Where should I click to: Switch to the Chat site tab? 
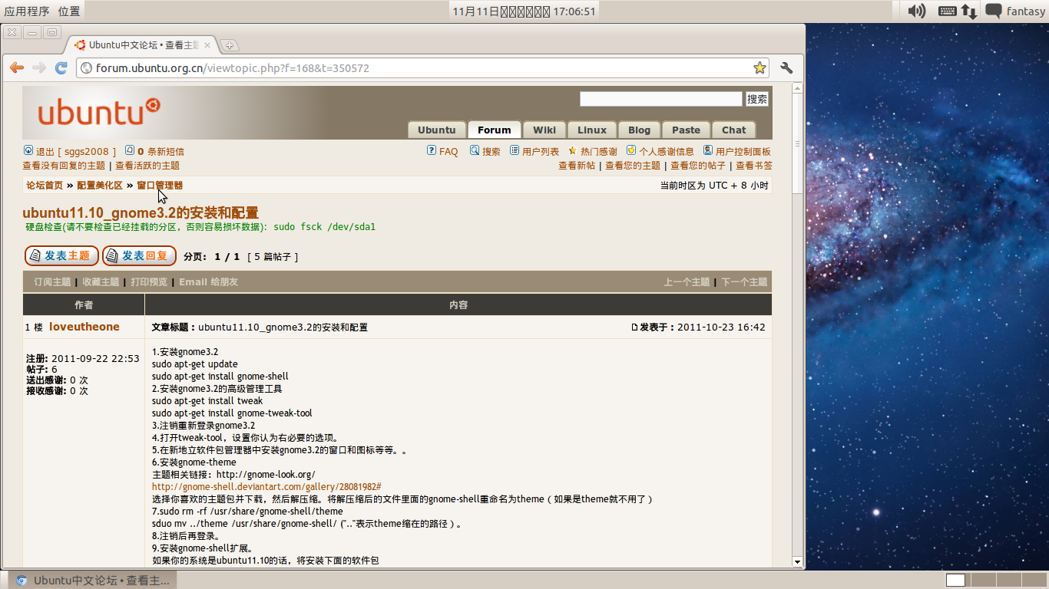[x=733, y=130]
